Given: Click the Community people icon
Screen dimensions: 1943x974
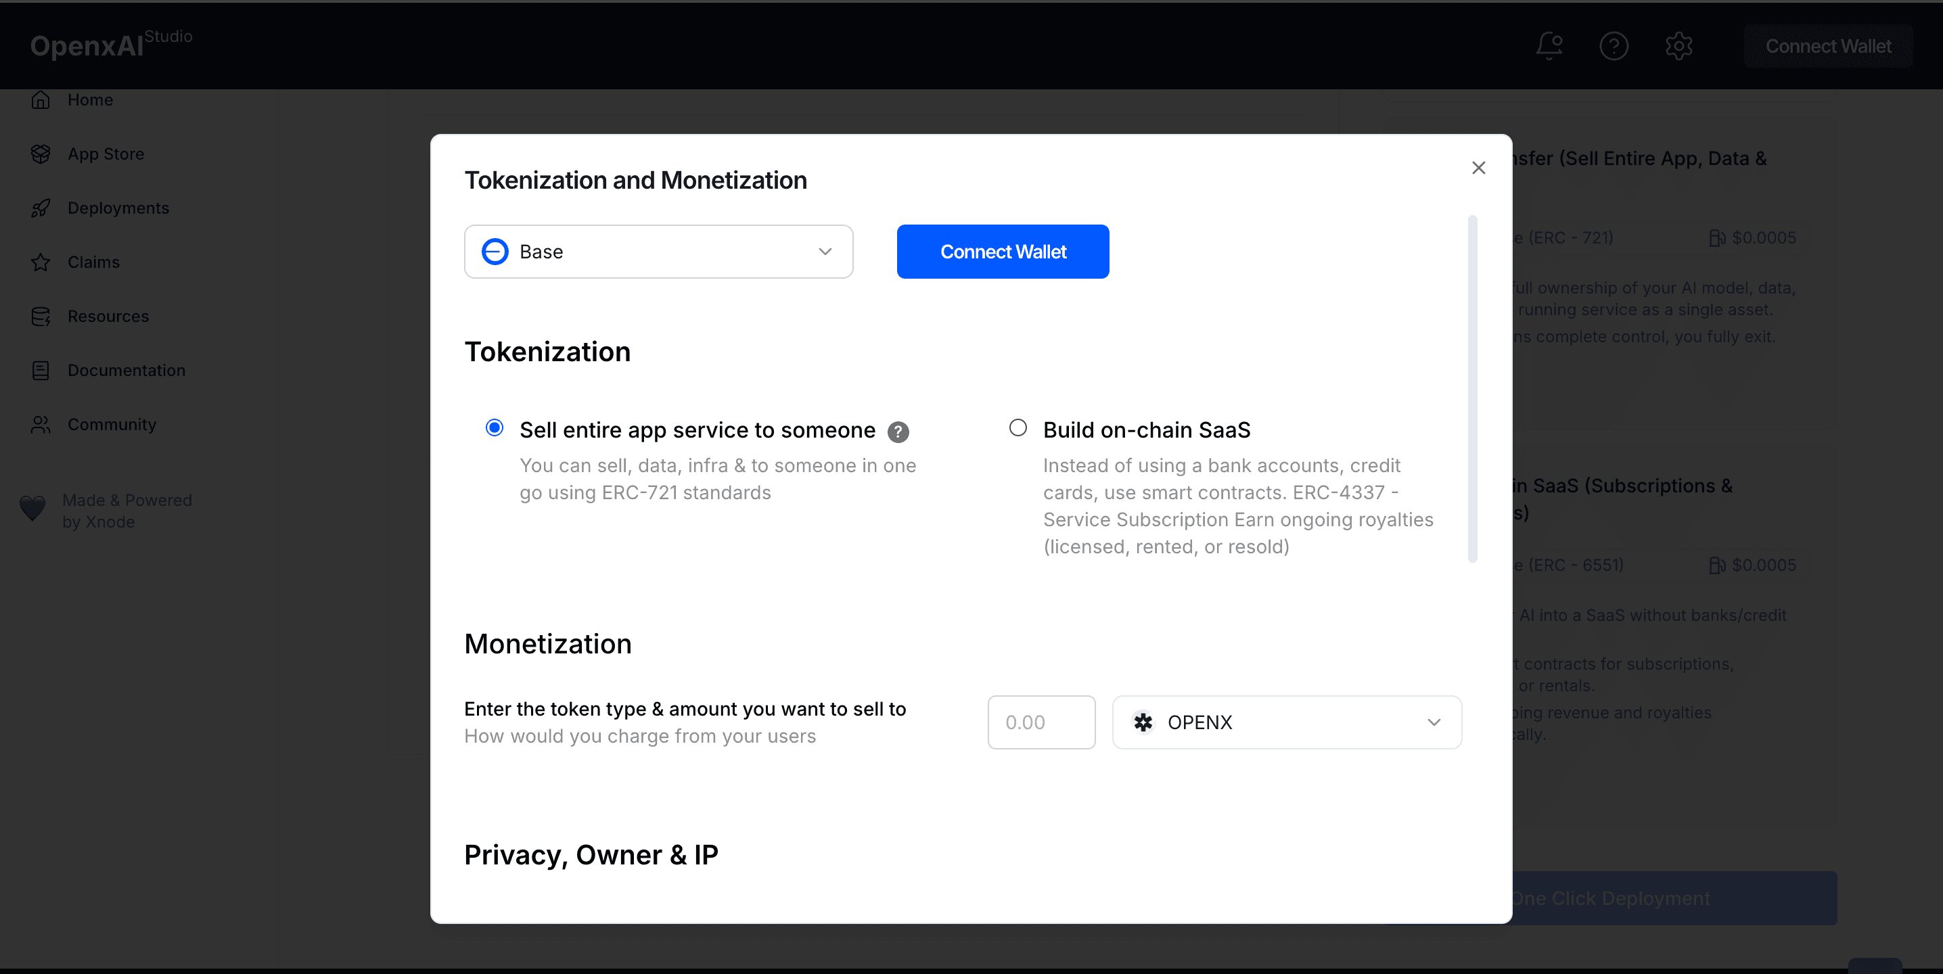Looking at the screenshot, I should click(x=41, y=424).
